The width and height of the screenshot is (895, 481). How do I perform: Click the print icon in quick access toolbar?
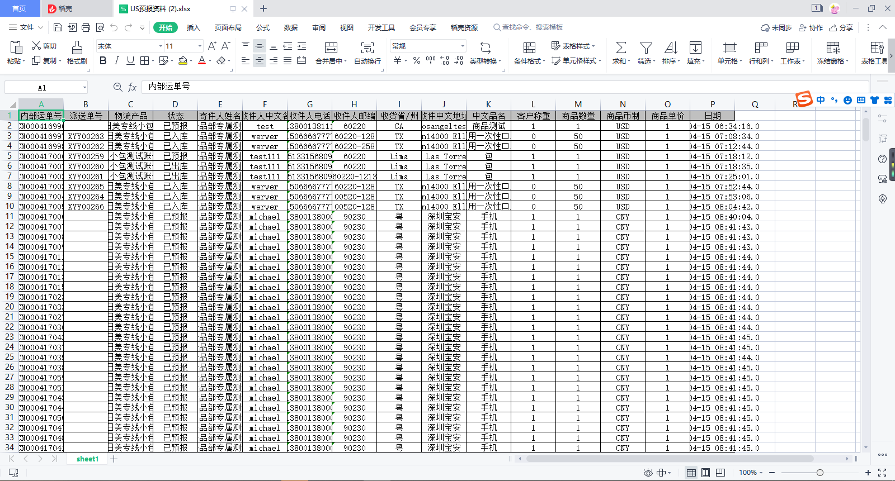tap(86, 27)
